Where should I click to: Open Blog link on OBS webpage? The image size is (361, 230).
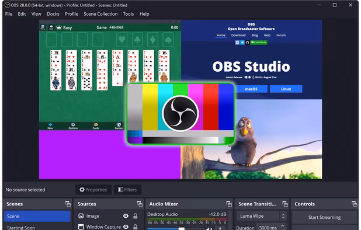(255, 35)
